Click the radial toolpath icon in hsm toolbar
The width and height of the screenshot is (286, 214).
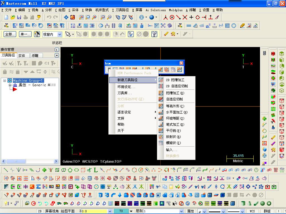pyautogui.click(x=167, y=69)
